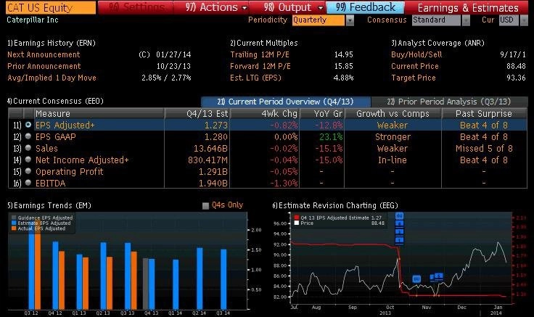The image size is (534, 317).
Task: Open Analyst Coverage (ANR) link
Action: (438, 43)
